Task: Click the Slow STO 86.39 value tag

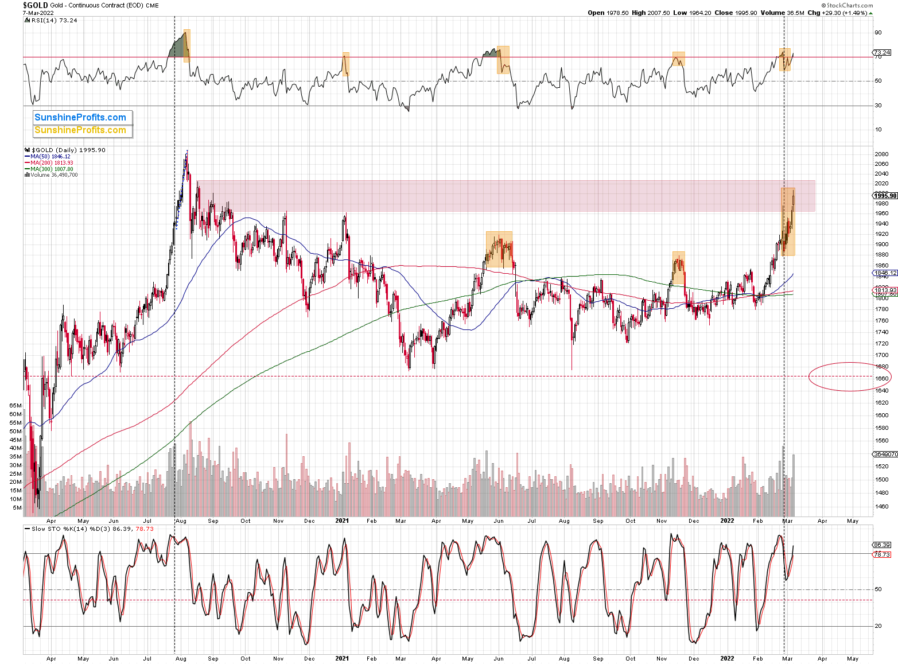Action: pyautogui.click(x=881, y=545)
